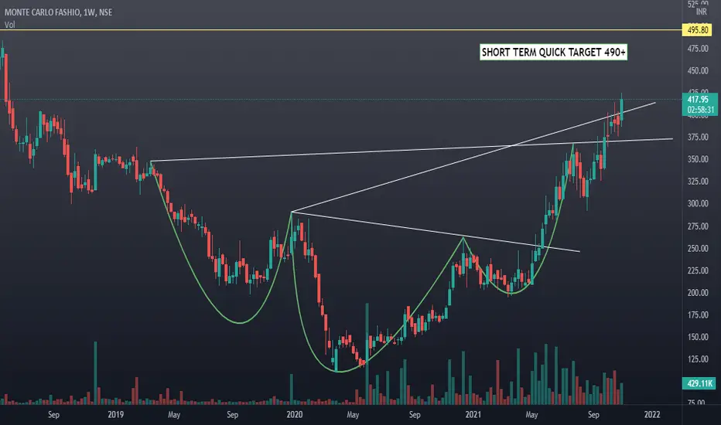Click the May label just after 2019
This screenshot has height=425, width=721.
[174, 415]
